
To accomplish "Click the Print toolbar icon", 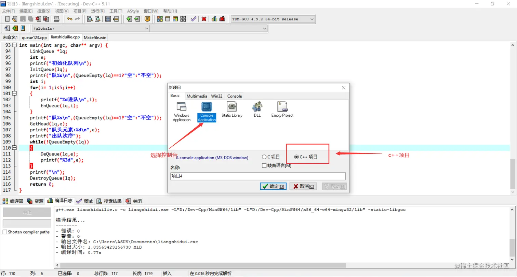I will (x=57, y=19).
